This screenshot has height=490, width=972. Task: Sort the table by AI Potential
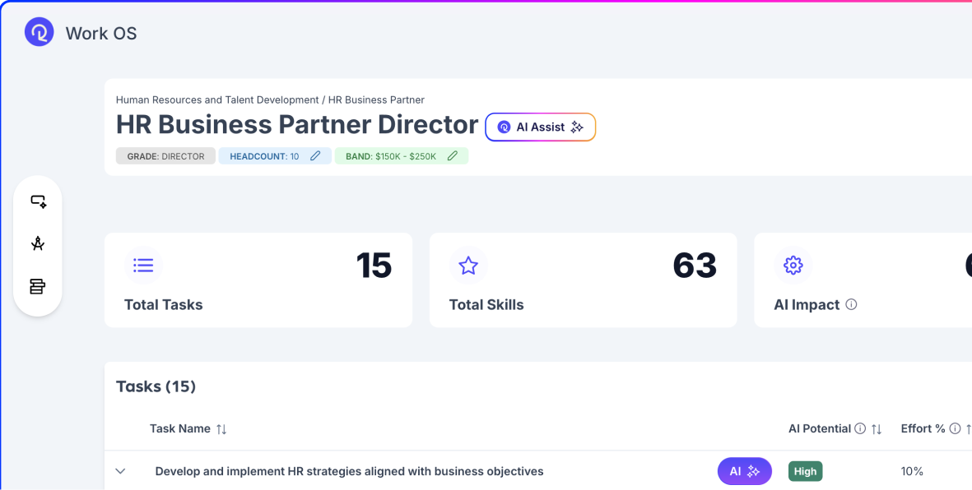coord(877,429)
